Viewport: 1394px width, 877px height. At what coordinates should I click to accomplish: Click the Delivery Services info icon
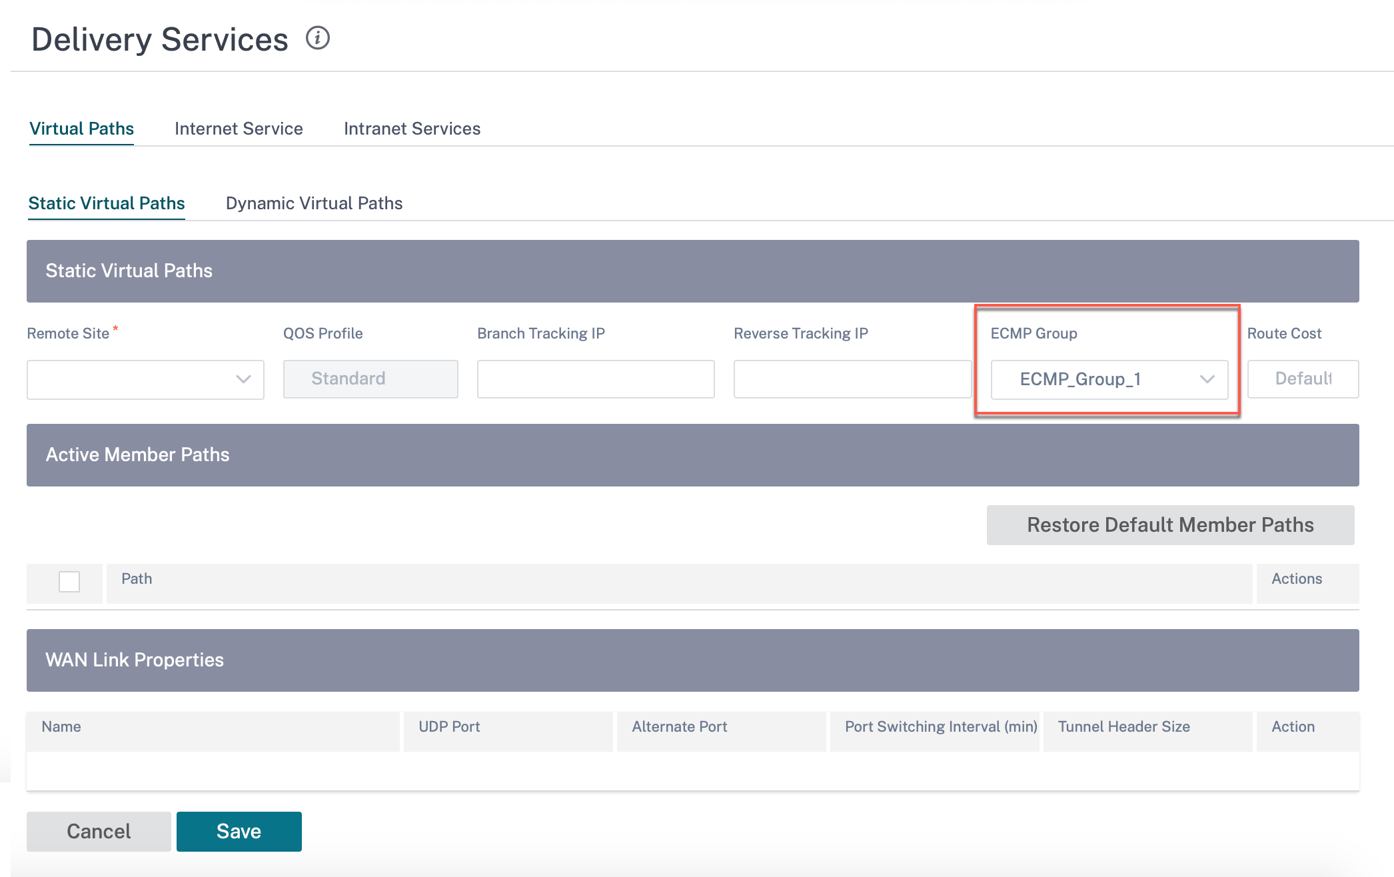[318, 38]
